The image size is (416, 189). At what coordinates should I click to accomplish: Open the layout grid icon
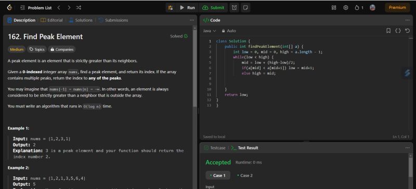tap(334, 8)
